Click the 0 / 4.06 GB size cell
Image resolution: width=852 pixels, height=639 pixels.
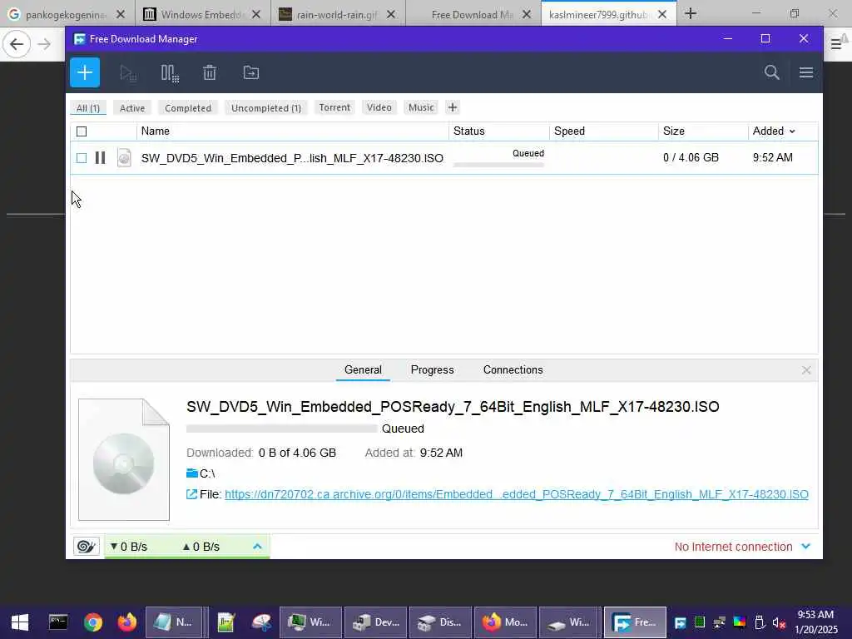click(691, 157)
